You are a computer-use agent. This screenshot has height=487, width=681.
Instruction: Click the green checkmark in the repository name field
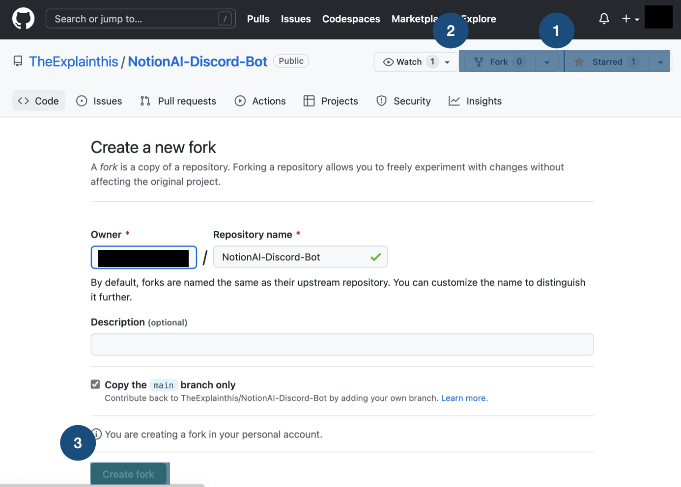pos(376,256)
